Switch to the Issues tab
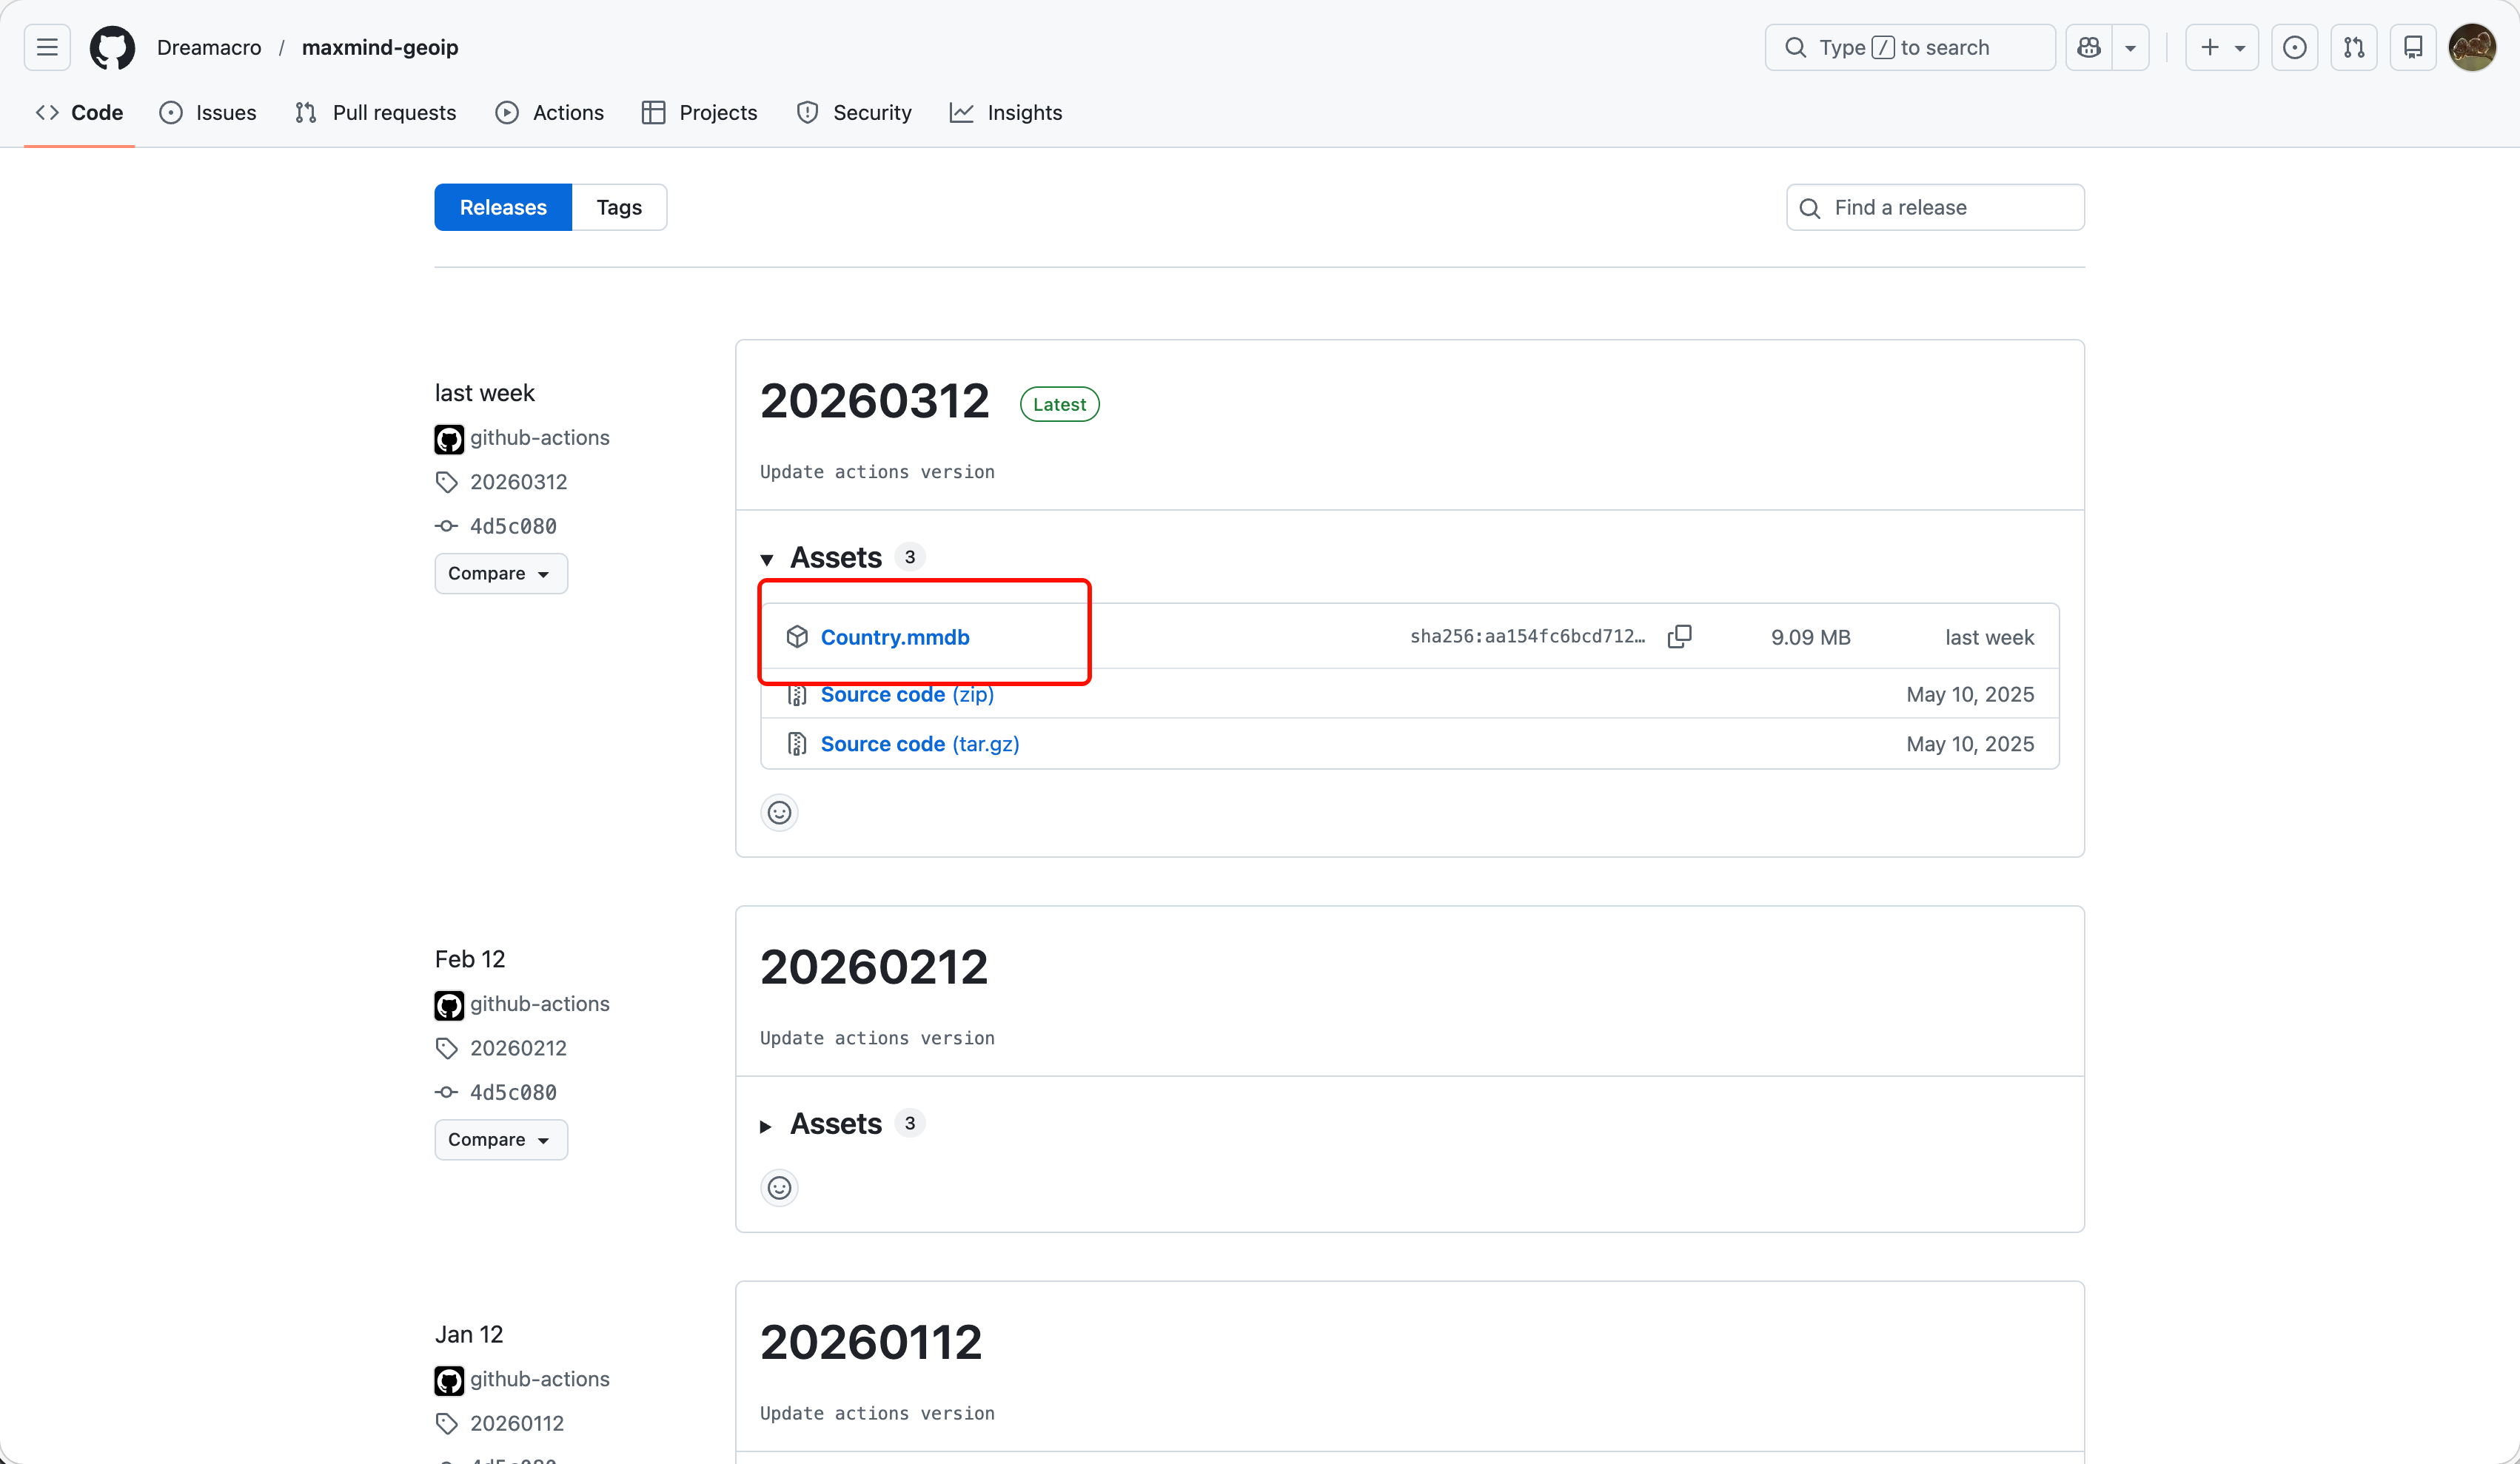Viewport: 2520px width, 1464px height. pos(208,112)
